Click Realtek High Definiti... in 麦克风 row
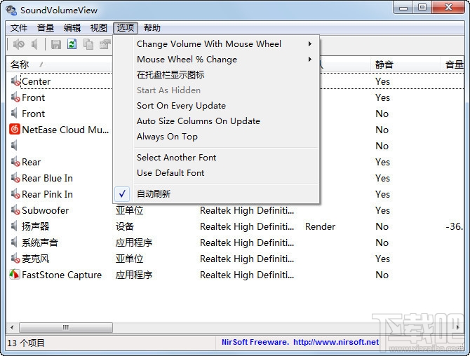470x356 pixels. click(x=247, y=259)
